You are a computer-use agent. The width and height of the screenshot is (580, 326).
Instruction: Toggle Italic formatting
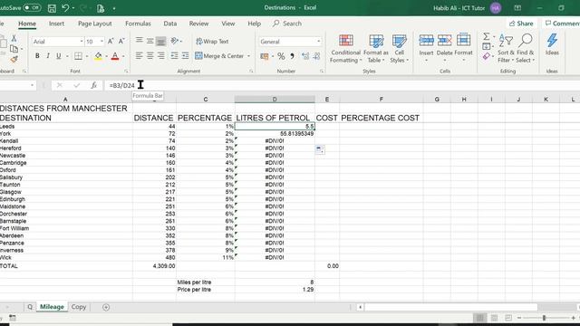tap(48, 56)
